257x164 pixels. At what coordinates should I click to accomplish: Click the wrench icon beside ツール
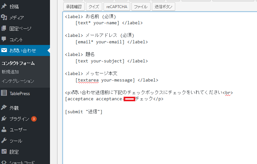tap(4, 141)
